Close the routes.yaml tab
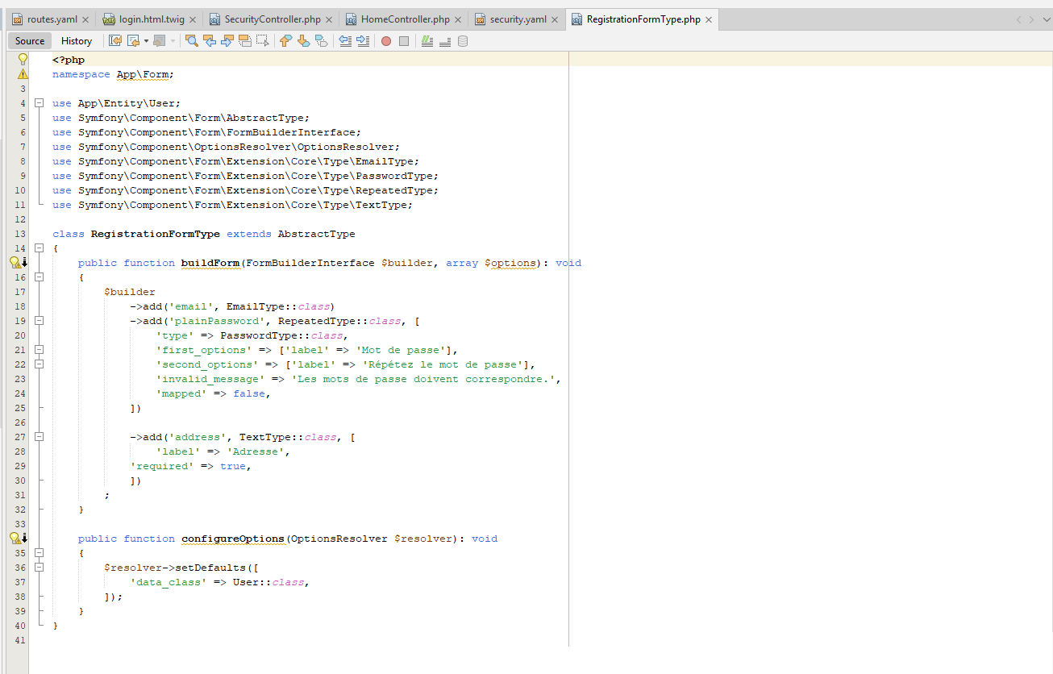Image resolution: width=1053 pixels, height=674 pixels. (86, 19)
